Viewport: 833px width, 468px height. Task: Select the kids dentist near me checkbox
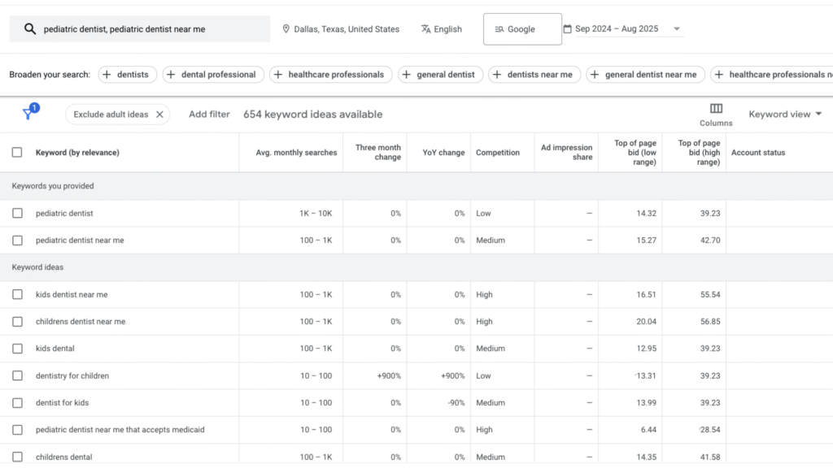pos(17,295)
